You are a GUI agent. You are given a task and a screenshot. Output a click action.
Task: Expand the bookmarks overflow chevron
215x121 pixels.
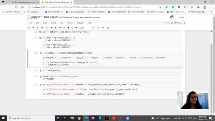pos(211,12)
